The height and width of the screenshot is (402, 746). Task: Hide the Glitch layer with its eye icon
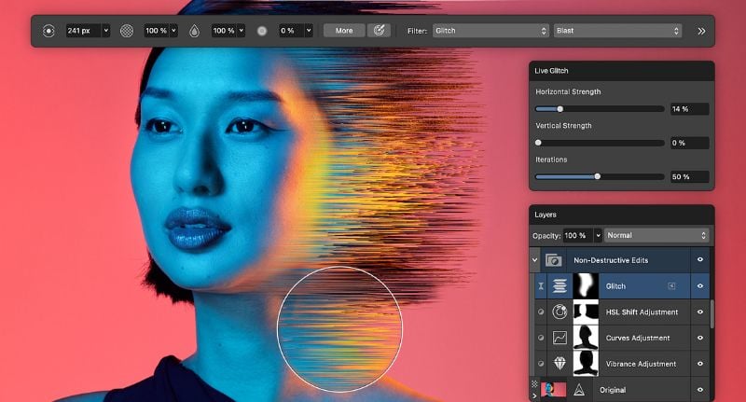(x=700, y=285)
